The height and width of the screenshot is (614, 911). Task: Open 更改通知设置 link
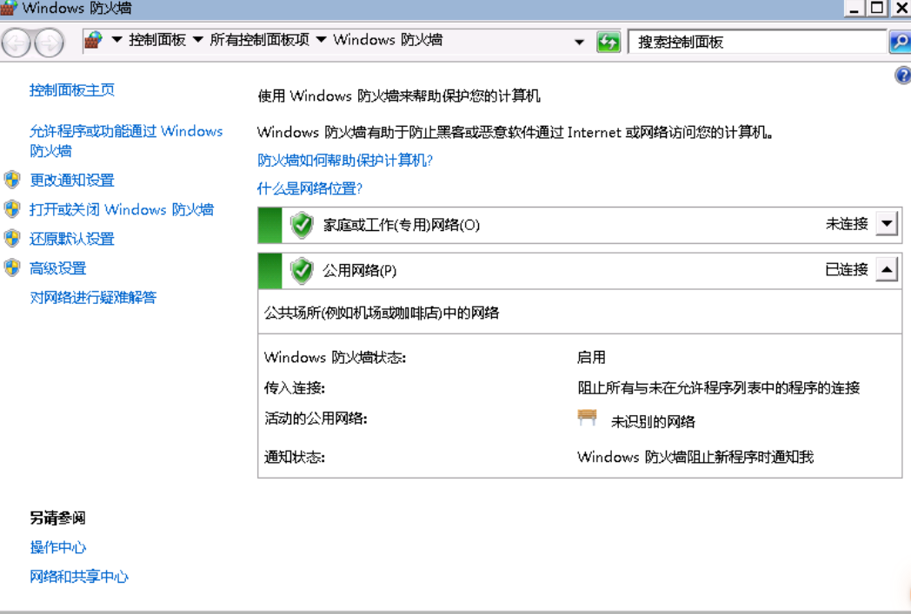[x=72, y=181]
